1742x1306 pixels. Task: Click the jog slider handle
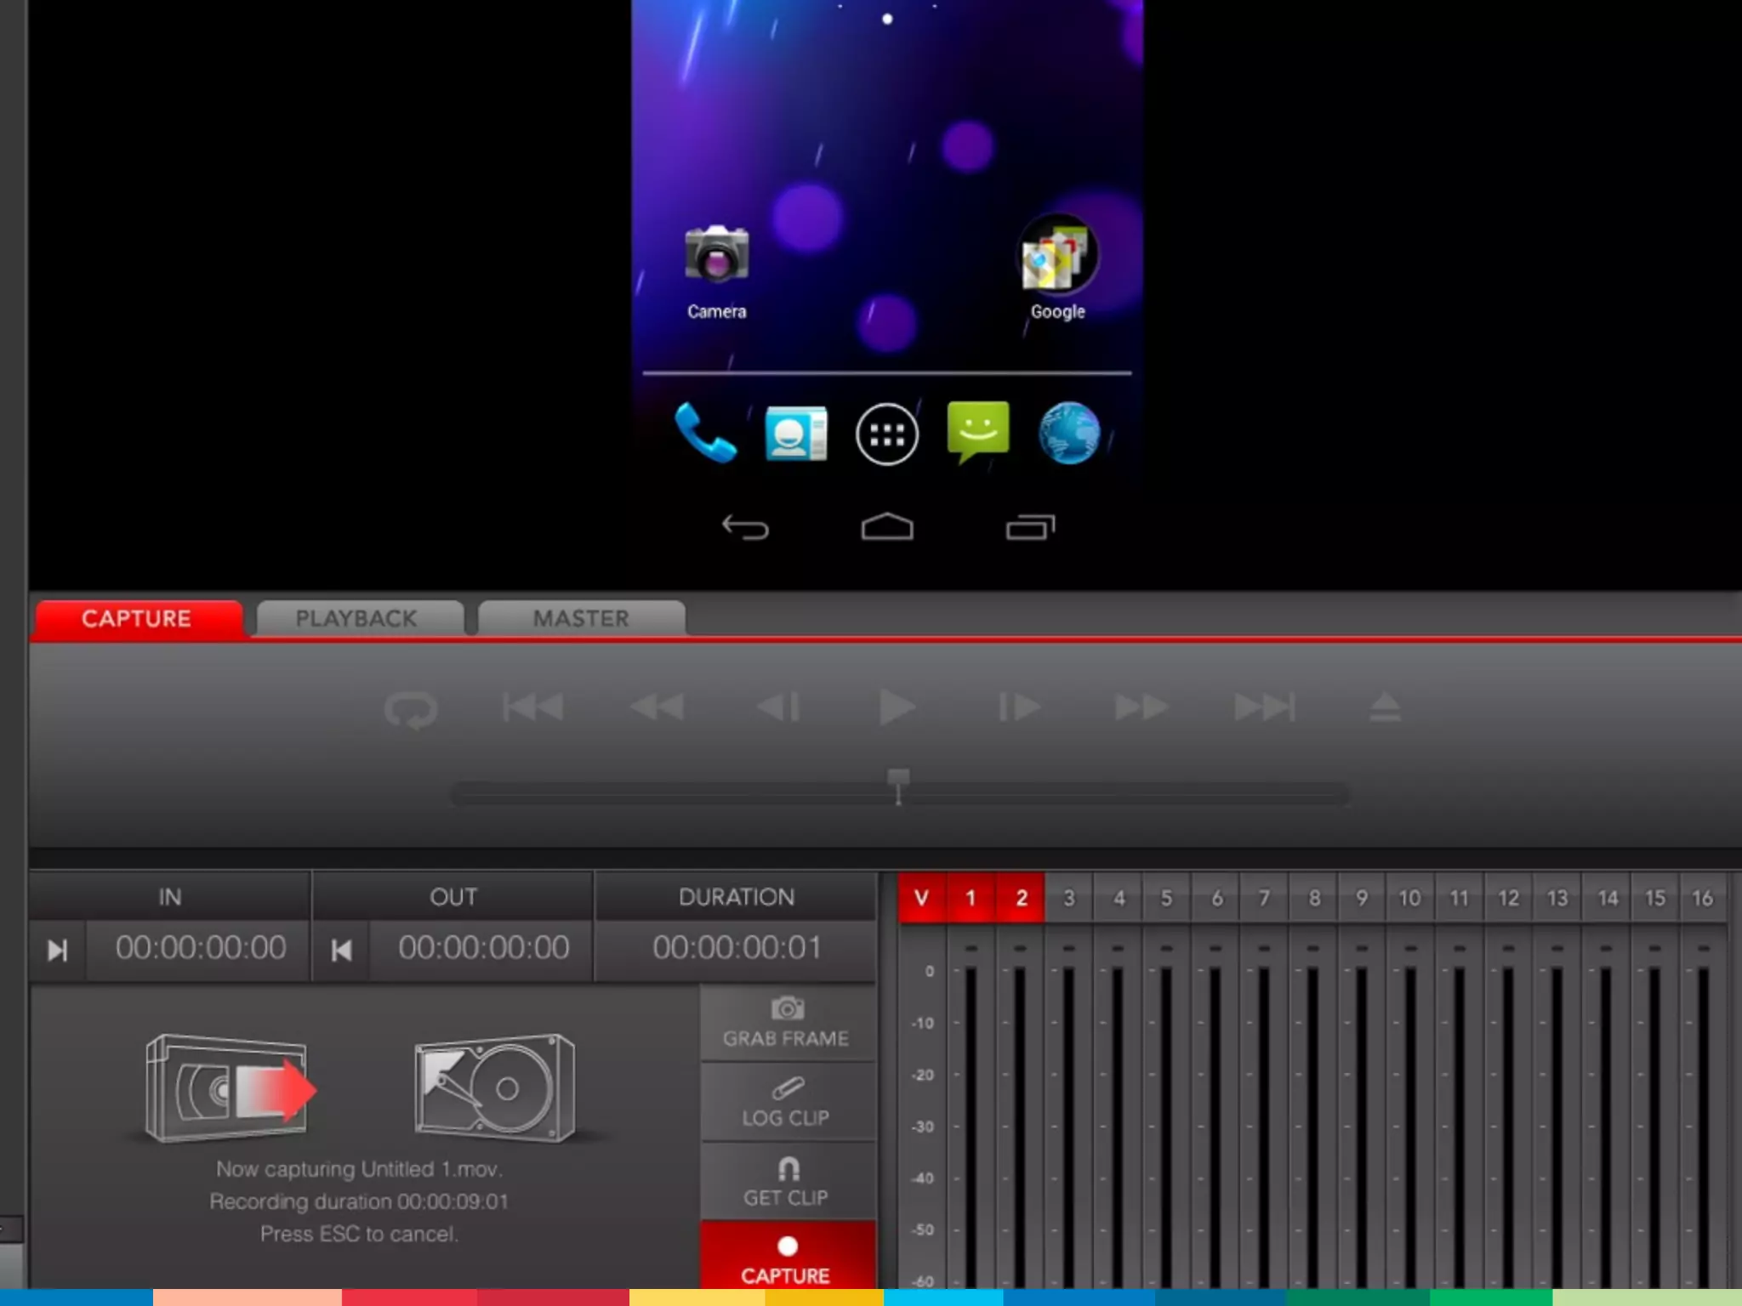(898, 779)
